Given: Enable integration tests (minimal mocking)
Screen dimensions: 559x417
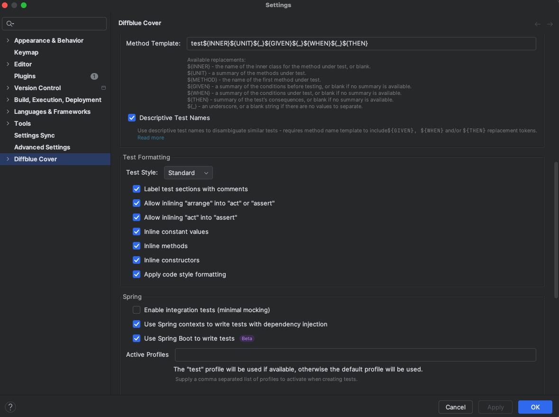Looking at the screenshot, I should [x=137, y=310].
